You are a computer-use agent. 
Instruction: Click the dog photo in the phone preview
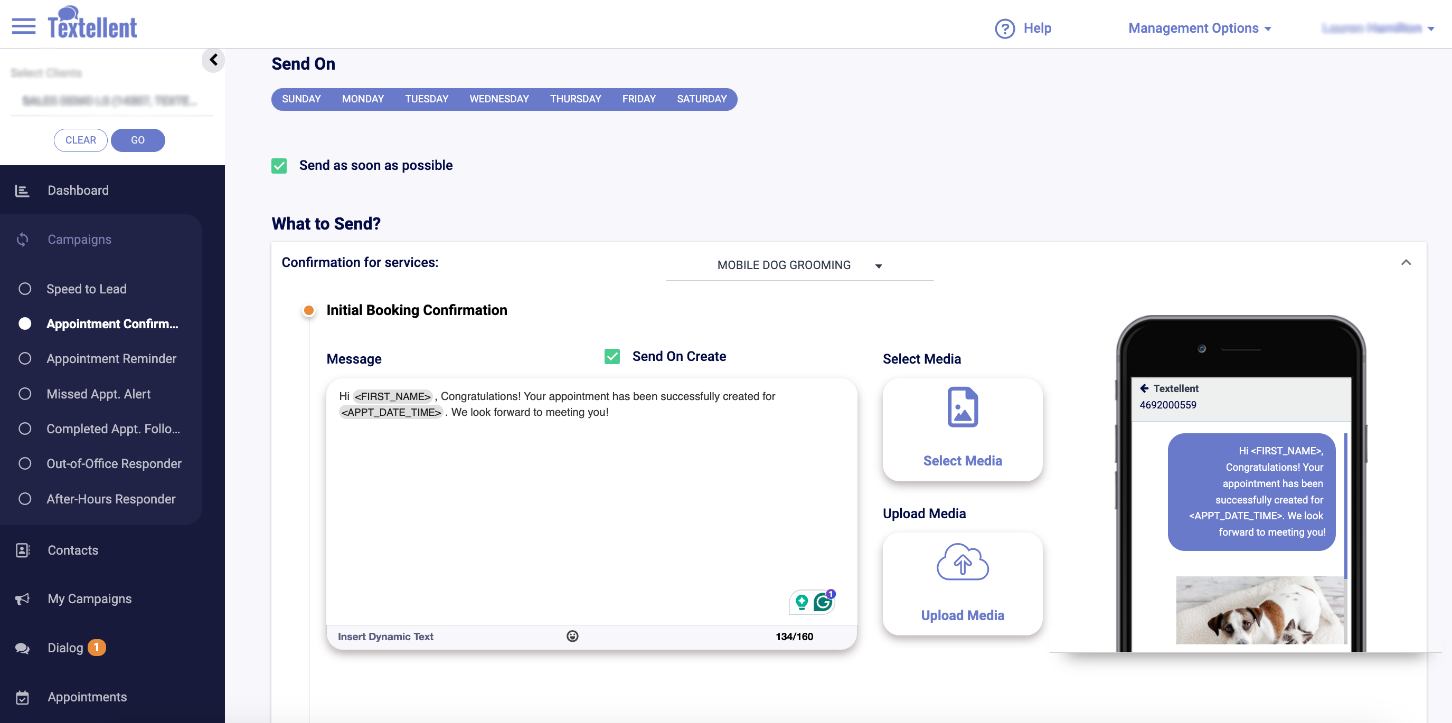click(1260, 610)
